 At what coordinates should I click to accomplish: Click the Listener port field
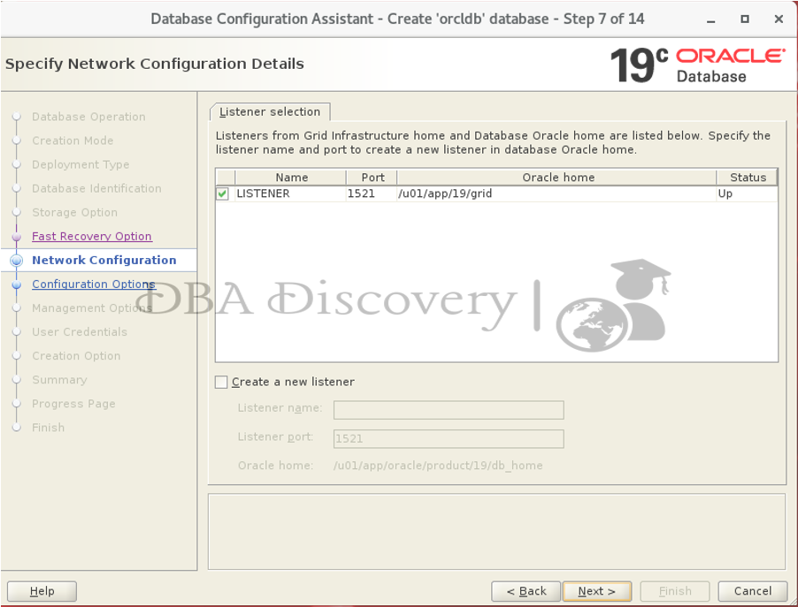coord(448,438)
